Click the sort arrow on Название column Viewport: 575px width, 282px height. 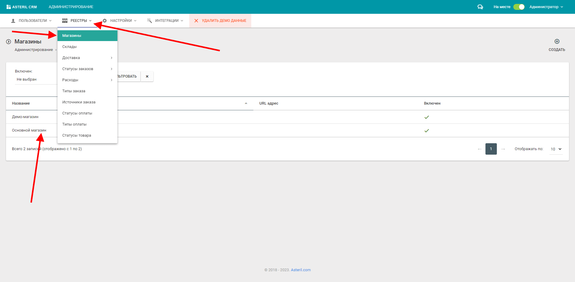246,103
